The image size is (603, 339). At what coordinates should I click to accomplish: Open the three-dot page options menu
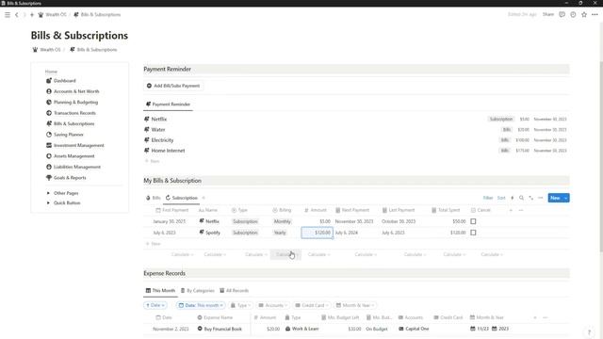(x=595, y=15)
